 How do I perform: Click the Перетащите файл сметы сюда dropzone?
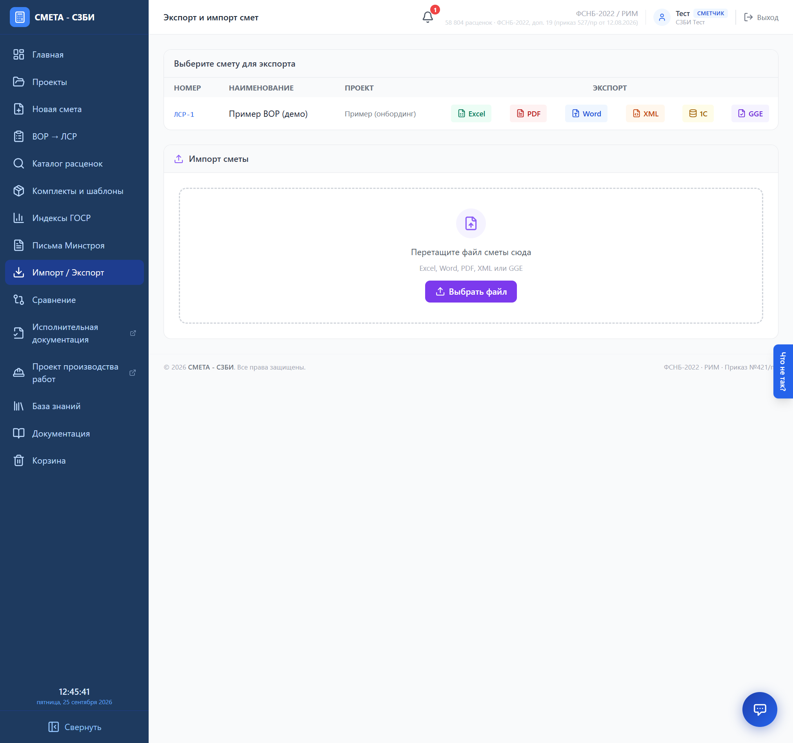tap(471, 256)
